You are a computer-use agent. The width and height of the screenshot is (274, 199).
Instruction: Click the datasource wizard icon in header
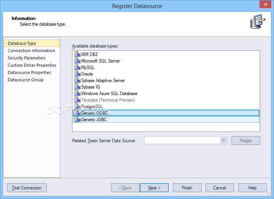point(258,21)
